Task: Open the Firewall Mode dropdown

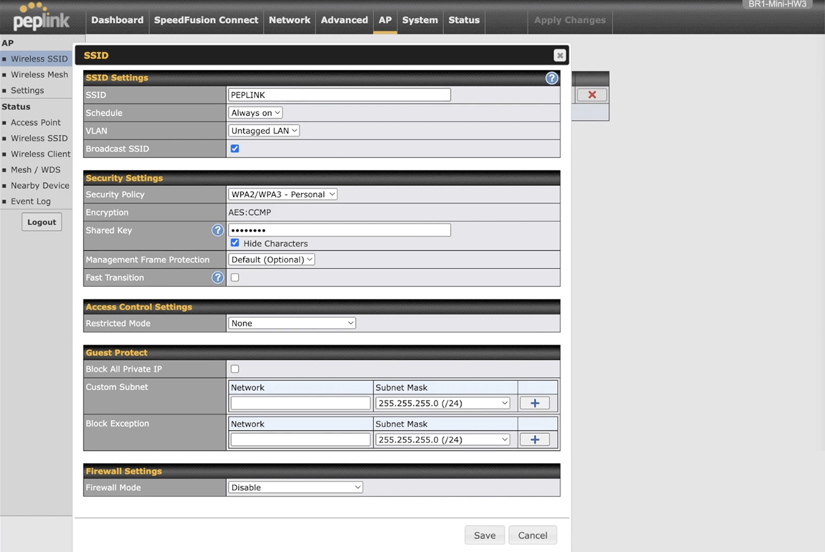Action: click(295, 488)
